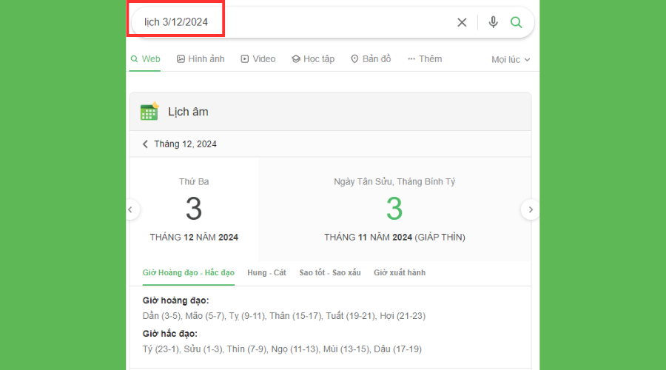The image size is (666, 370).
Task: Switch to the Hung - Cát tab
Action: [266, 273]
